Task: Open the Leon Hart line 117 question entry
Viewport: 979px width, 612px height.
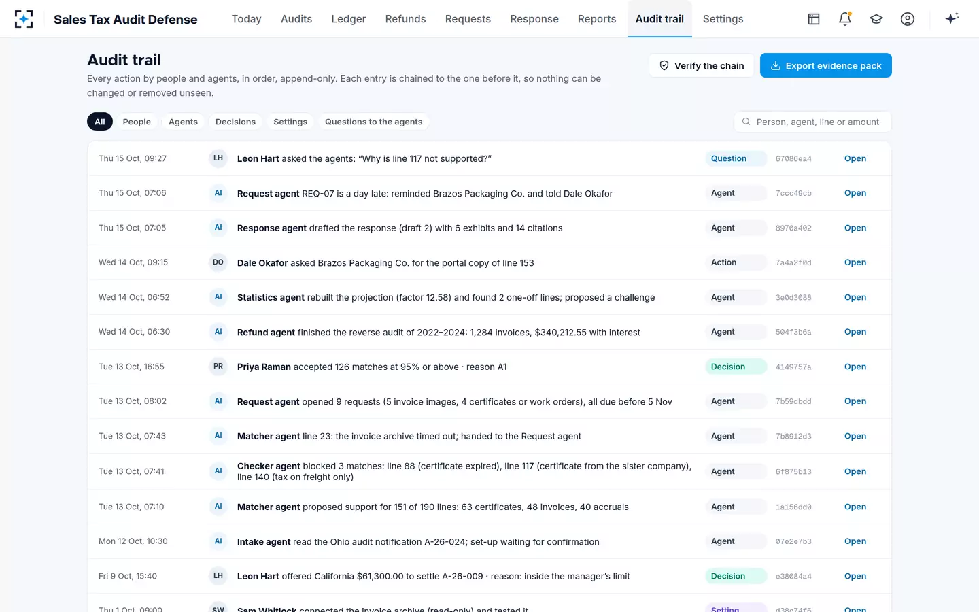Action: pyautogui.click(x=855, y=158)
